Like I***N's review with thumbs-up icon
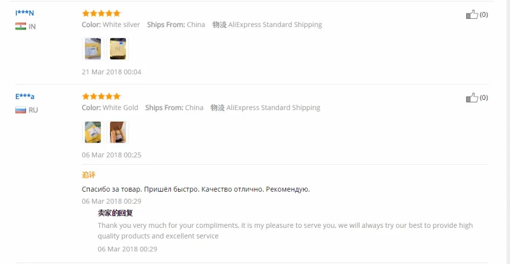Viewport: 510px width, 264px height. (x=472, y=14)
